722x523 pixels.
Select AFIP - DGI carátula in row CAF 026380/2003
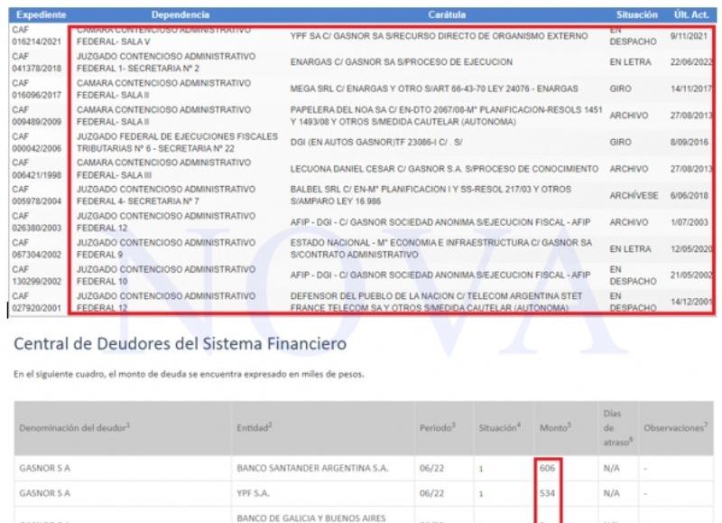click(440, 222)
